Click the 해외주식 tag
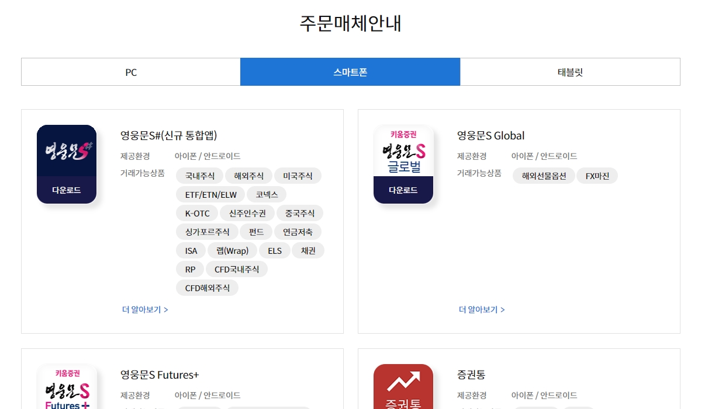The height and width of the screenshot is (409, 722). tap(248, 176)
